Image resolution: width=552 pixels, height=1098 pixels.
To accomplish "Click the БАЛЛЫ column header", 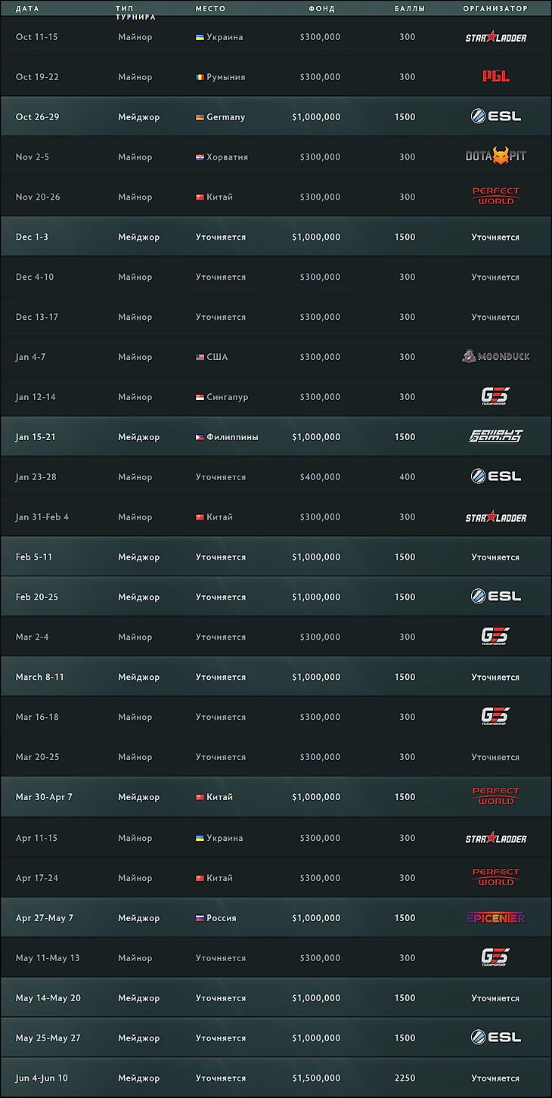I will (409, 9).
